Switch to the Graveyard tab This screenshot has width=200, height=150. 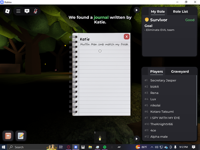coord(180,72)
